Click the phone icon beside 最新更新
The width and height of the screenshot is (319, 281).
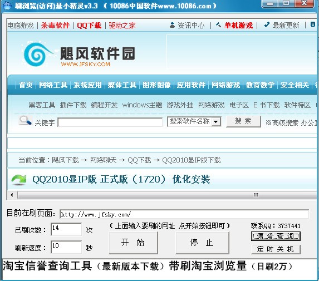[x=267, y=25]
